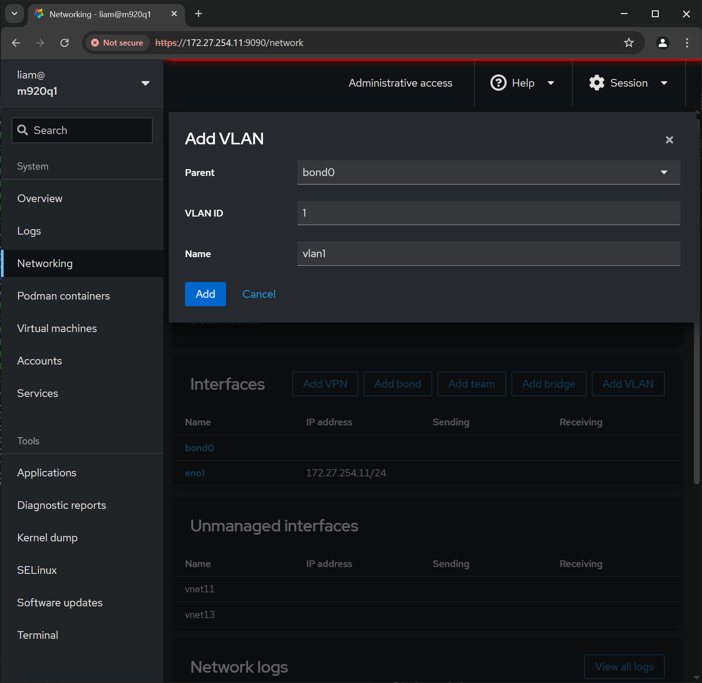Click the Interfaces section heading
Viewport: 702px width, 683px height.
227,384
